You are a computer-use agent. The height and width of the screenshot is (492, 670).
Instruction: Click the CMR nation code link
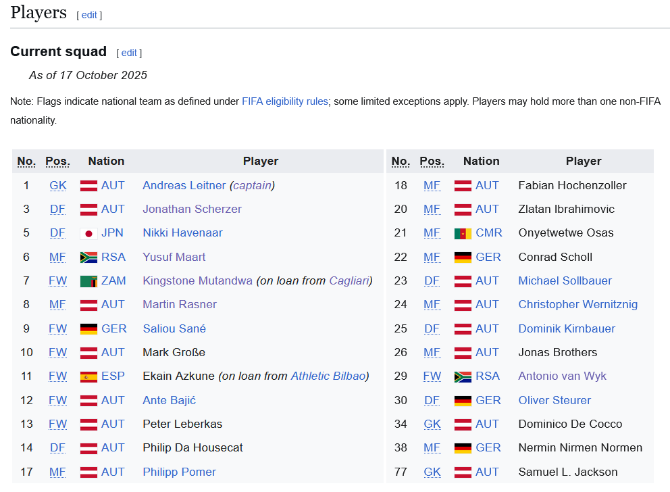488,232
